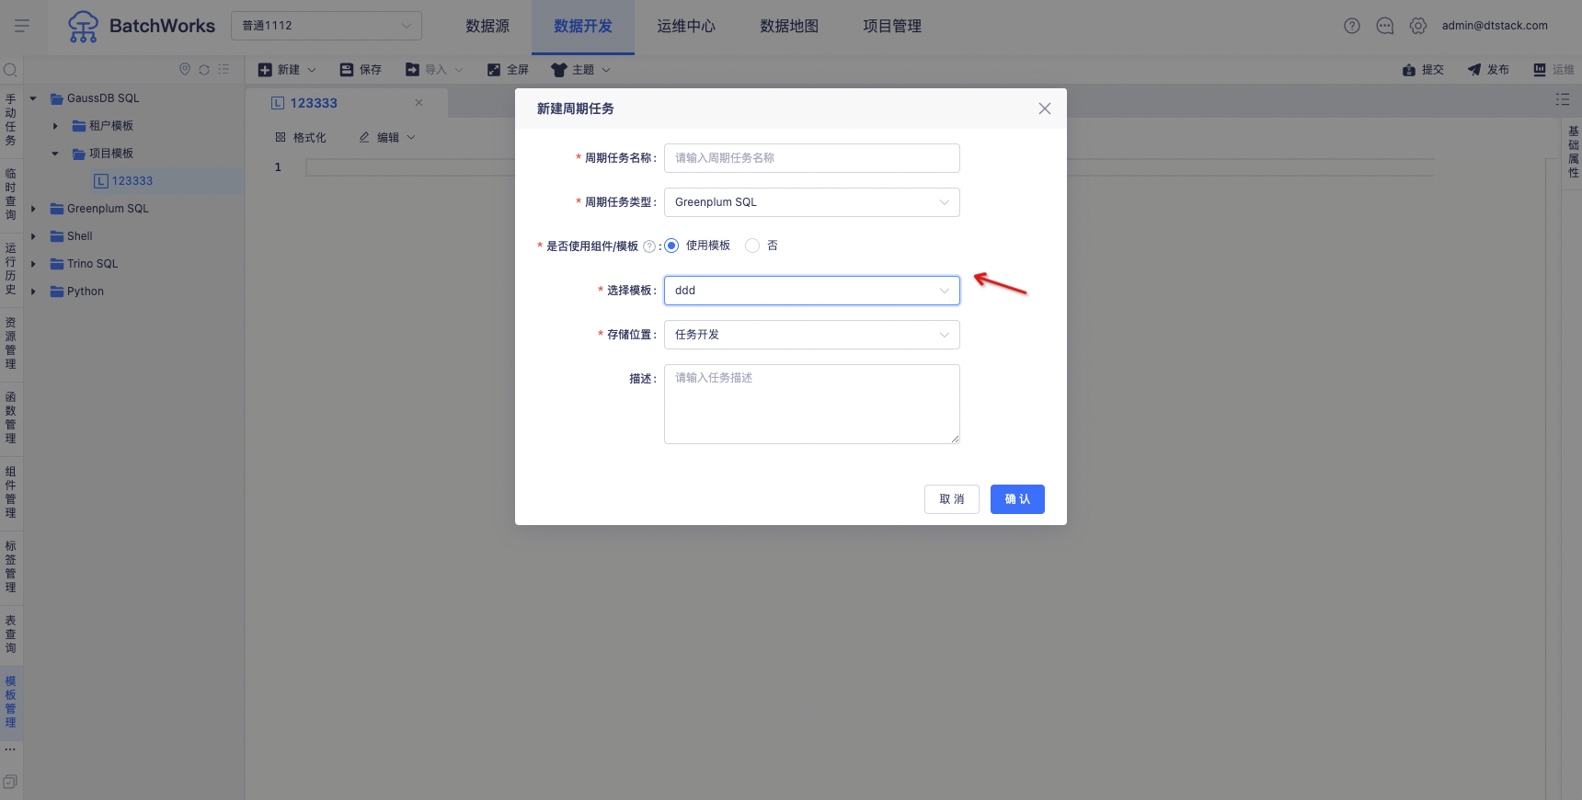Image resolution: width=1582 pixels, height=800 pixels.
Task: Click the locate pin icon
Action: 184,69
